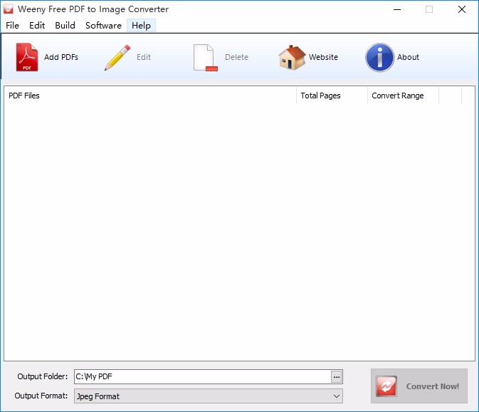Open the Software menu
This screenshot has height=412, width=479.
[103, 26]
